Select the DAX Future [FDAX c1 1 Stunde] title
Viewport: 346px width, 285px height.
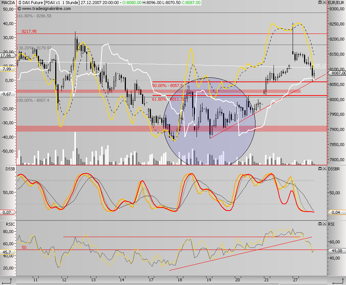51,3
